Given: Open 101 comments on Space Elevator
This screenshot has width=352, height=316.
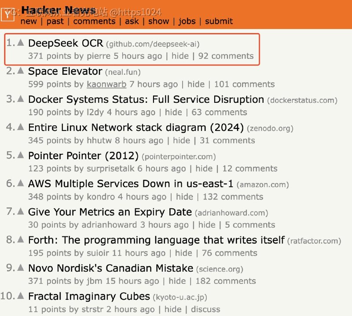Looking at the screenshot, I should coord(245,84).
